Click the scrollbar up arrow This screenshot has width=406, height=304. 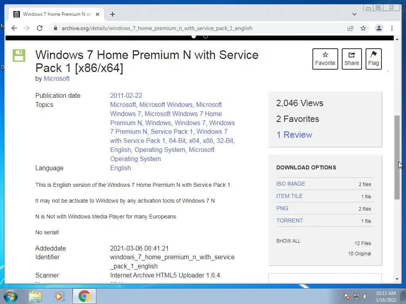397,39
